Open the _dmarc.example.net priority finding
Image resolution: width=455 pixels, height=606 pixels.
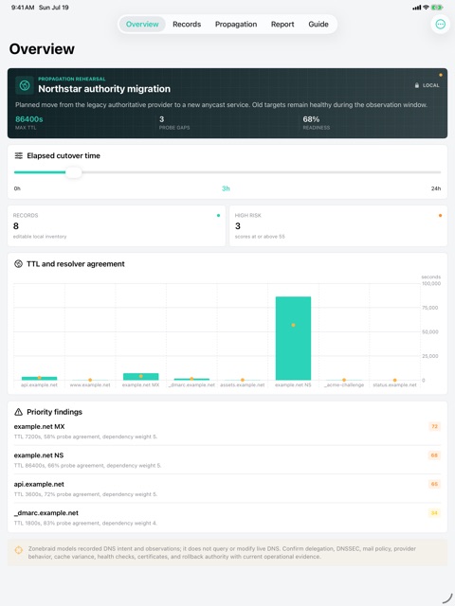point(227,518)
